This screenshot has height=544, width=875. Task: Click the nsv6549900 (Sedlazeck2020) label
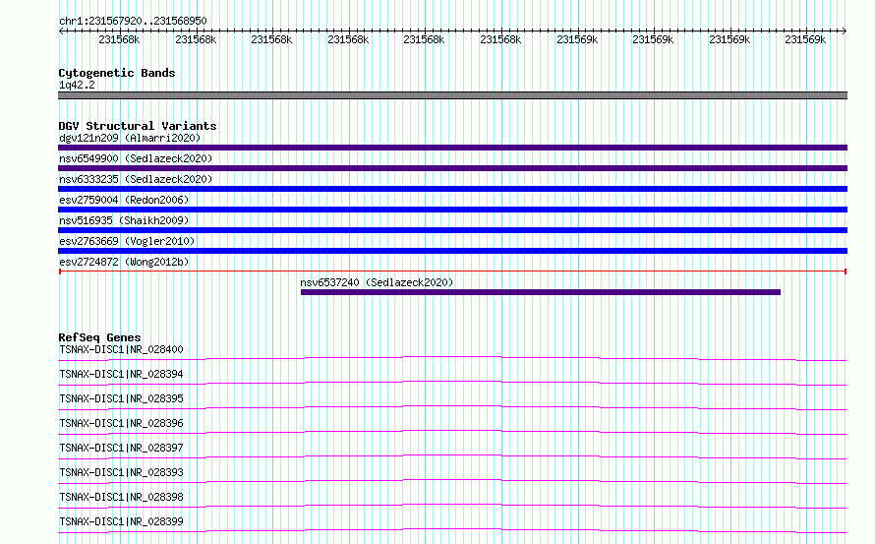136,158
